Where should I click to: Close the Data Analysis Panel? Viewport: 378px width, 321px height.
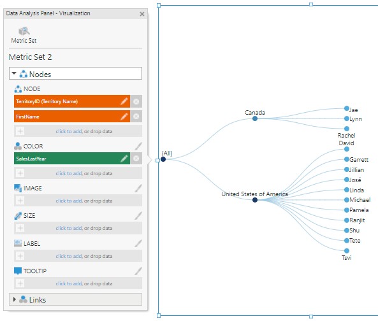click(x=142, y=14)
